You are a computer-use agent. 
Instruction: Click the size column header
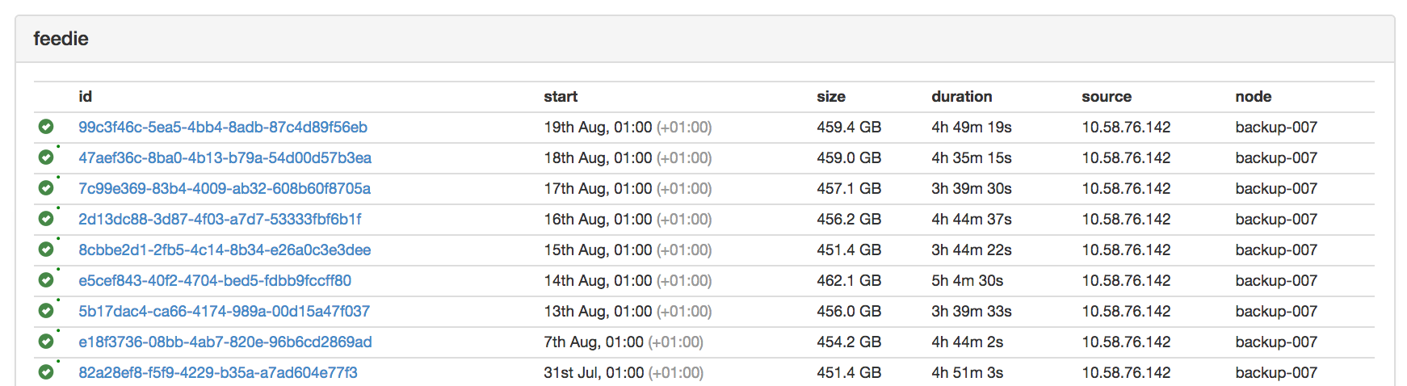click(x=831, y=97)
